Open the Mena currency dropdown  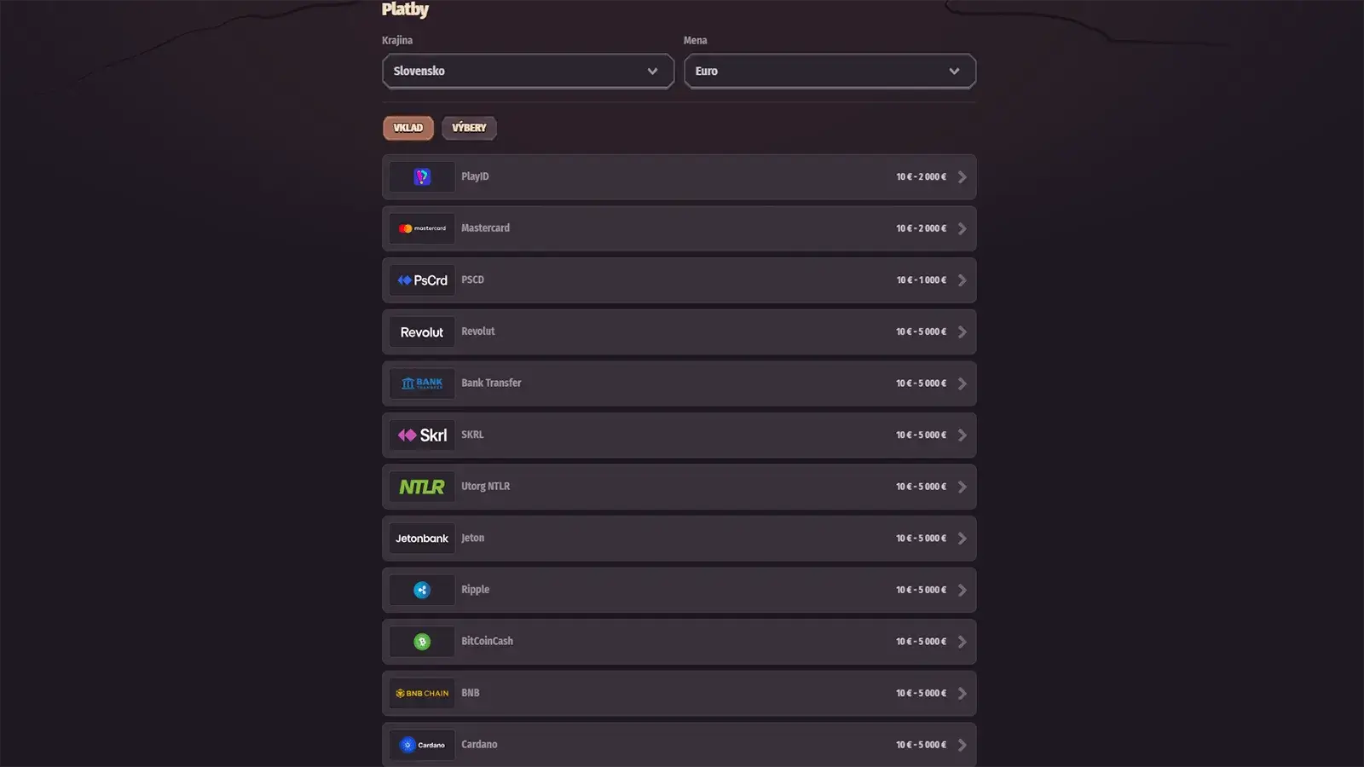tap(829, 72)
